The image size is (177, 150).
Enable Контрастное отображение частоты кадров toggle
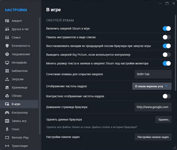pos(167,96)
